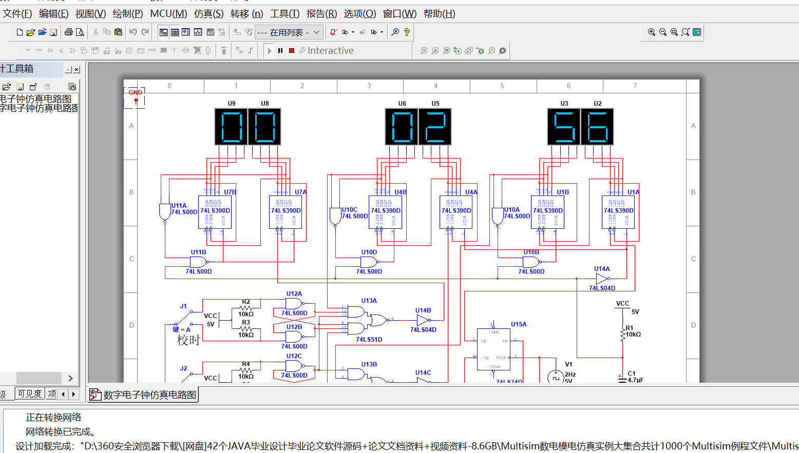Select the differential voltage probe
This screenshot has width=799, height=453.
pos(458,50)
